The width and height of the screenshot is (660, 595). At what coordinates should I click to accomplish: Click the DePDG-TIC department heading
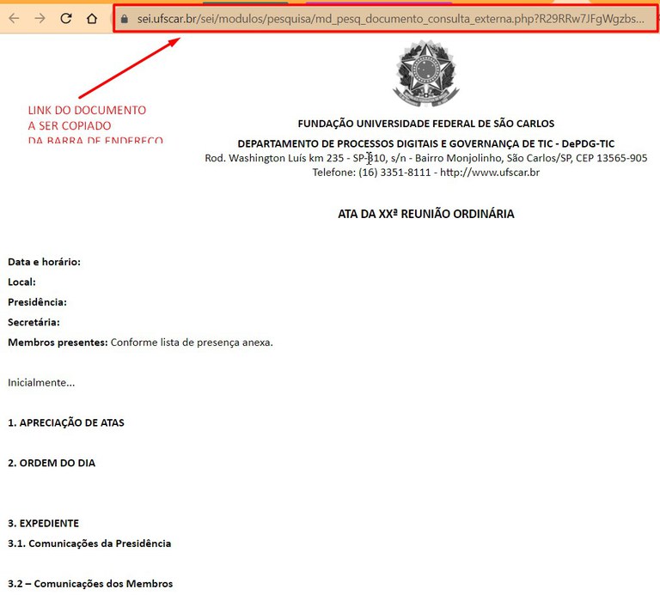click(426, 143)
